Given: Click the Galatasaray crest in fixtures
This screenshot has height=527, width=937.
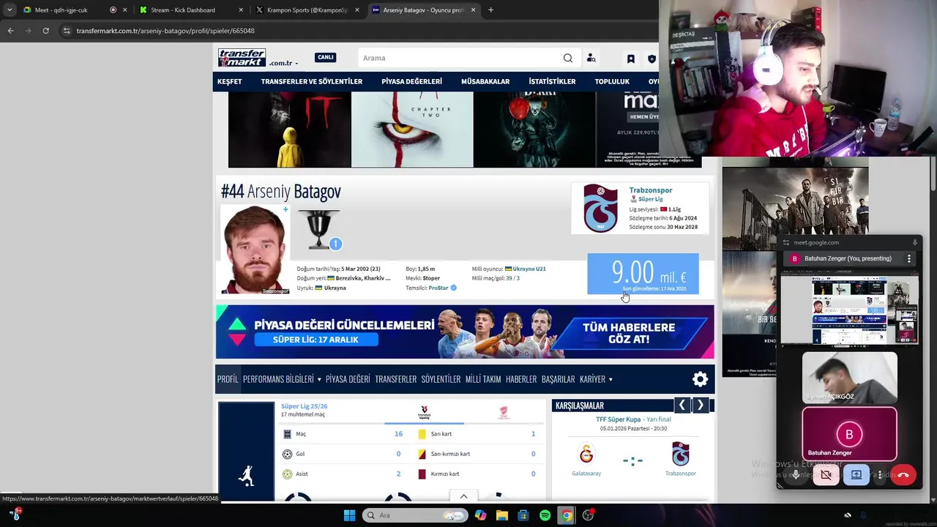Looking at the screenshot, I should (586, 455).
